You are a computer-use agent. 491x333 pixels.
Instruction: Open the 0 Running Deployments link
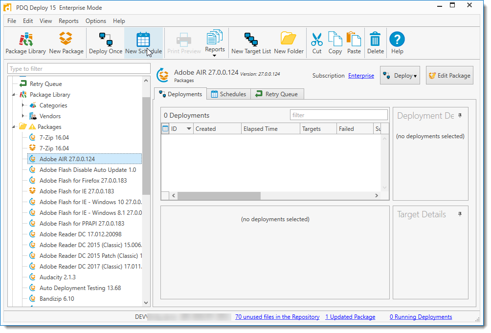[421, 317]
